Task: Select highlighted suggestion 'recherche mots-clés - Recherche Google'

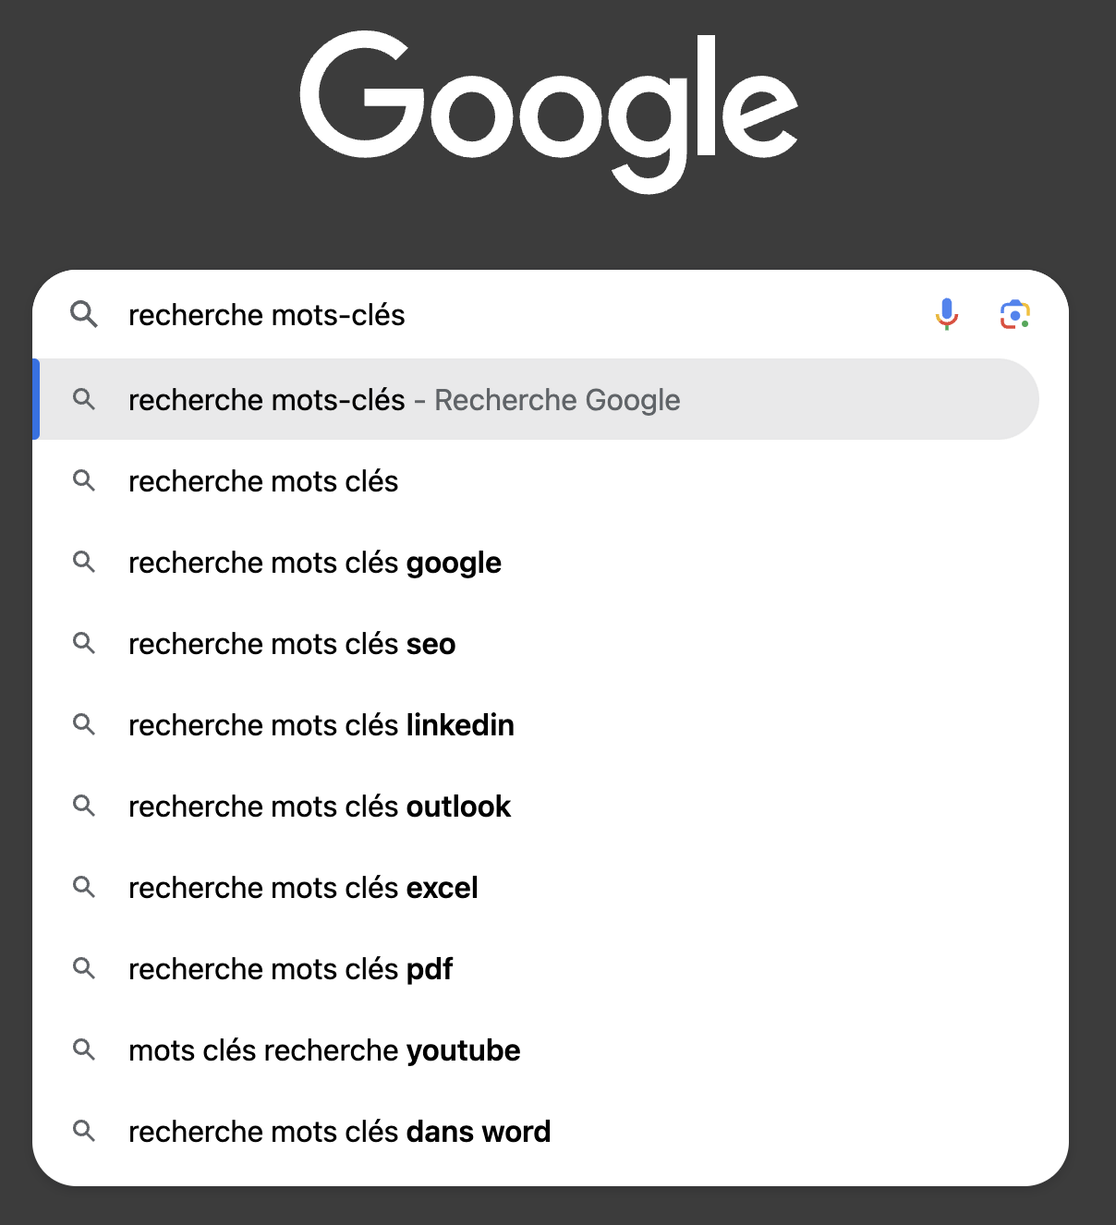Action: tap(536, 399)
